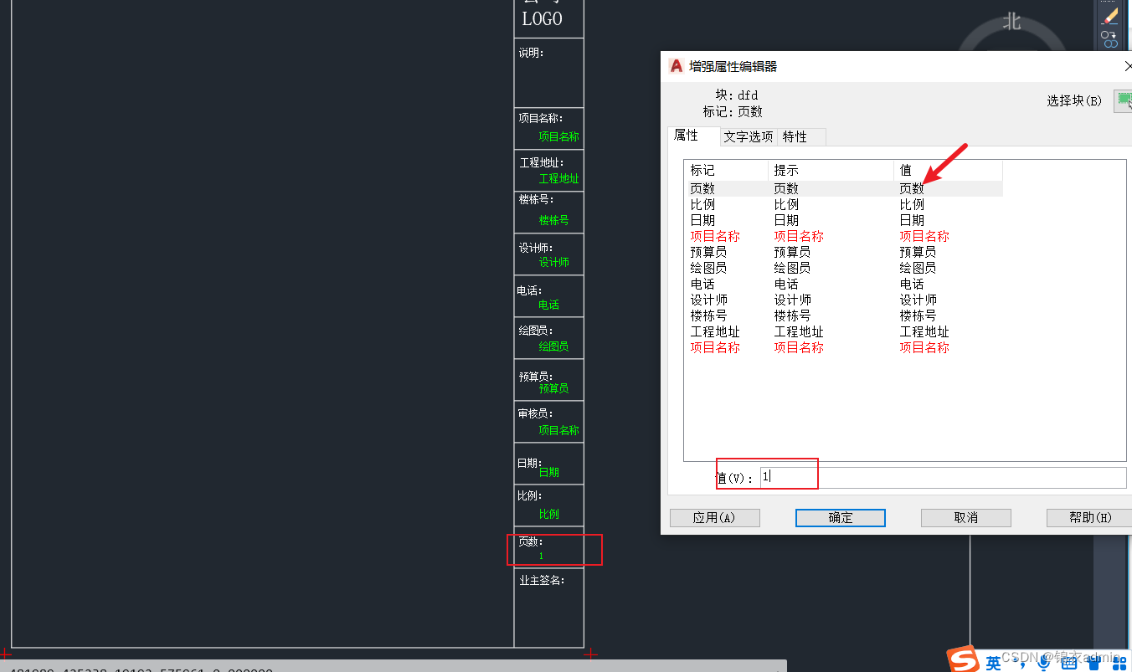Click the 值 column header

[948, 170]
